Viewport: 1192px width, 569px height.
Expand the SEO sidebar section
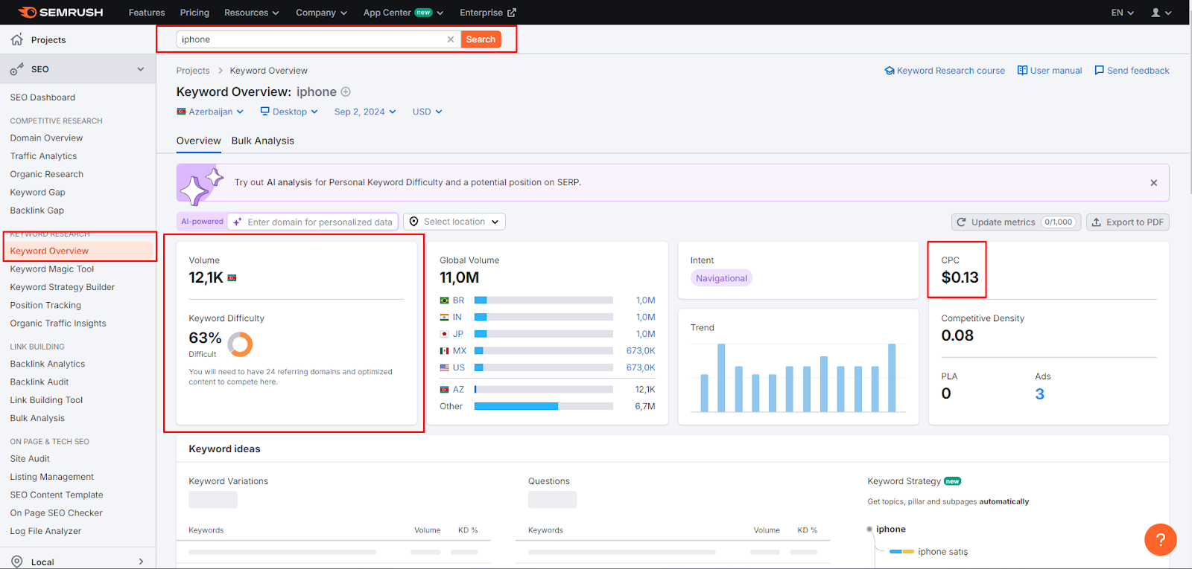[141, 69]
